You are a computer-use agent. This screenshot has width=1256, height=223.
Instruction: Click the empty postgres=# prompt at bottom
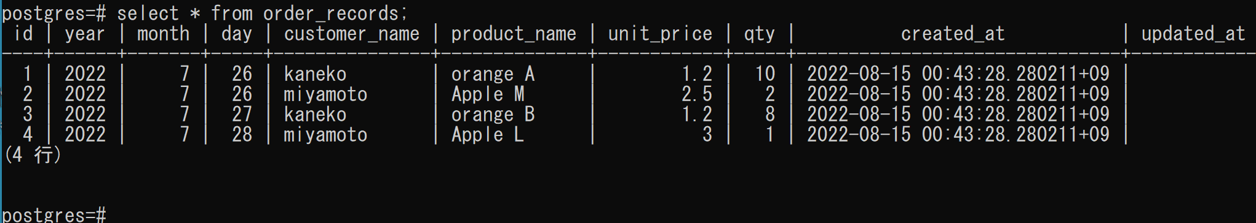(x=54, y=215)
